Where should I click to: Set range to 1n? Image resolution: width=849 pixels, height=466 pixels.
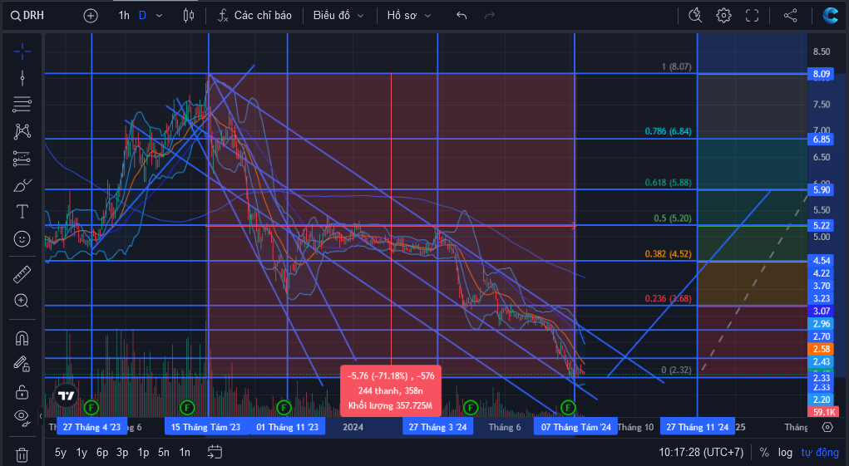pyautogui.click(x=185, y=453)
